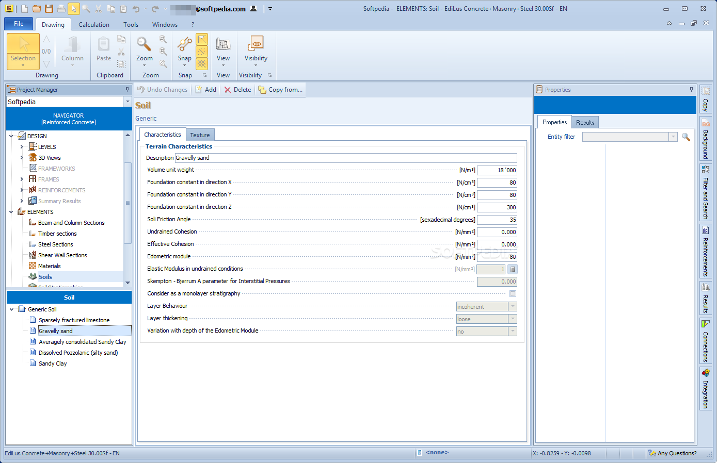717x463 pixels.
Task: Open the Connections side panel tab
Action: [x=705, y=340]
